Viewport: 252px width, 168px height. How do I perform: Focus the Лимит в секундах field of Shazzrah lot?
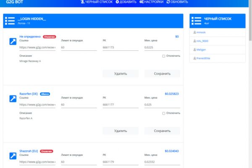point(79,162)
